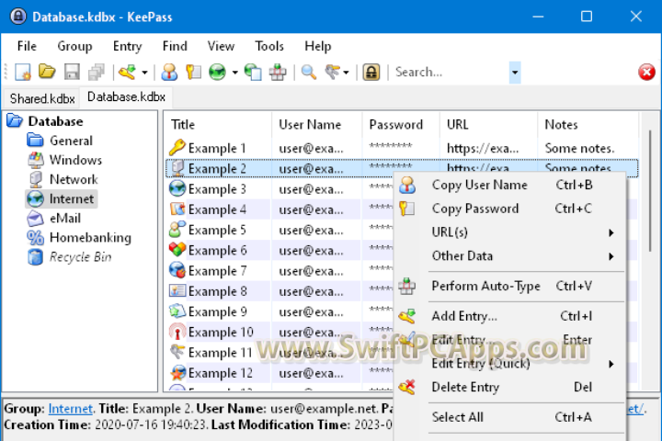Image resolution: width=662 pixels, height=441 pixels.
Task: Click the Show Entries keys toolbar icon
Action: point(333,73)
